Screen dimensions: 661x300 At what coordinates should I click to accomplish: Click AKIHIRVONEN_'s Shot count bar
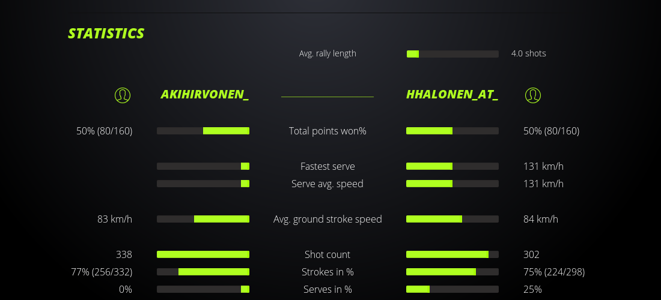click(x=203, y=254)
